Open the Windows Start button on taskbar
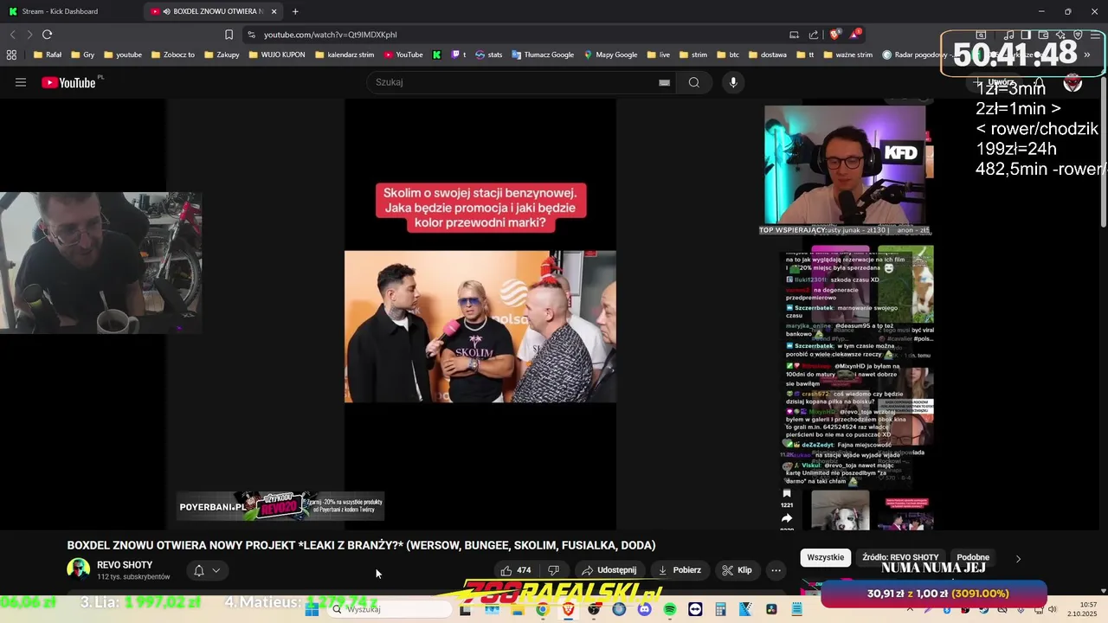This screenshot has width=1108, height=623. 312,609
